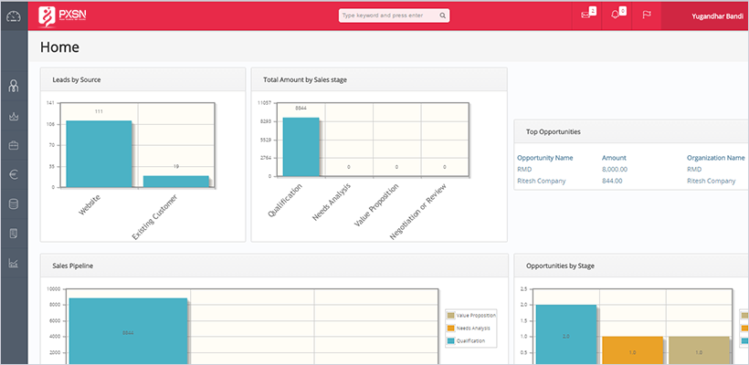The height and width of the screenshot is (365, 749).
Task: Click the keyword search input field
Action: (x=388, y=16)
